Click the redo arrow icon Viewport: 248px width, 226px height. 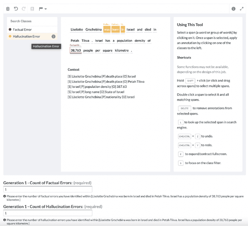tap(24, 9)
